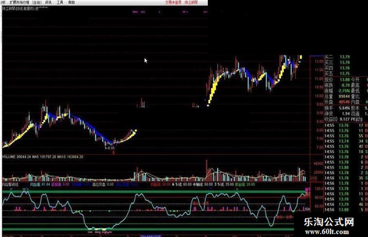Viewport: 368px width, 237px height.
Task: Click the 换手 5.84% turnover value
Action: click(344, 108)
